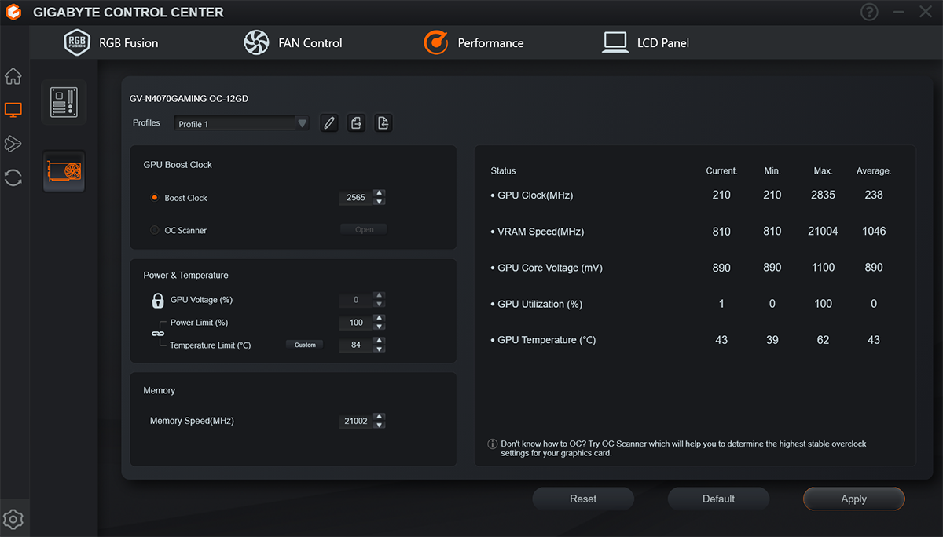The height and width of the screenshot is (537, 943).
Task: Switch to the FAN Control tab
Action: click(293, 42)
